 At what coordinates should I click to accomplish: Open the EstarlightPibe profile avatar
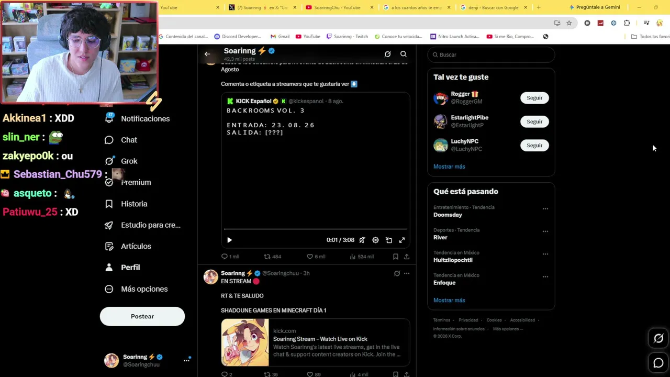tap(441, 121)
